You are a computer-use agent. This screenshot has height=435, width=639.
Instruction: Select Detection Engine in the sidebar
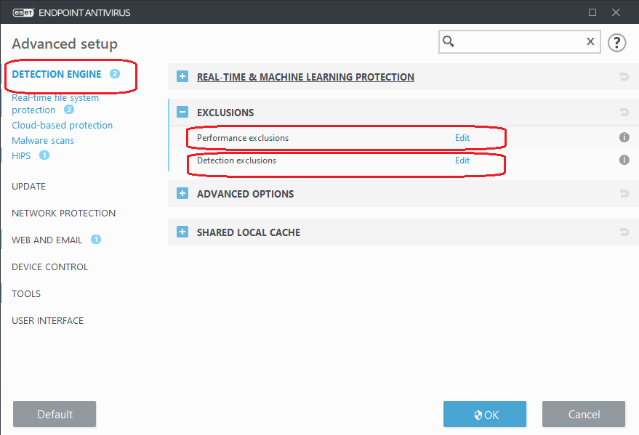click(x=56, y=74)
